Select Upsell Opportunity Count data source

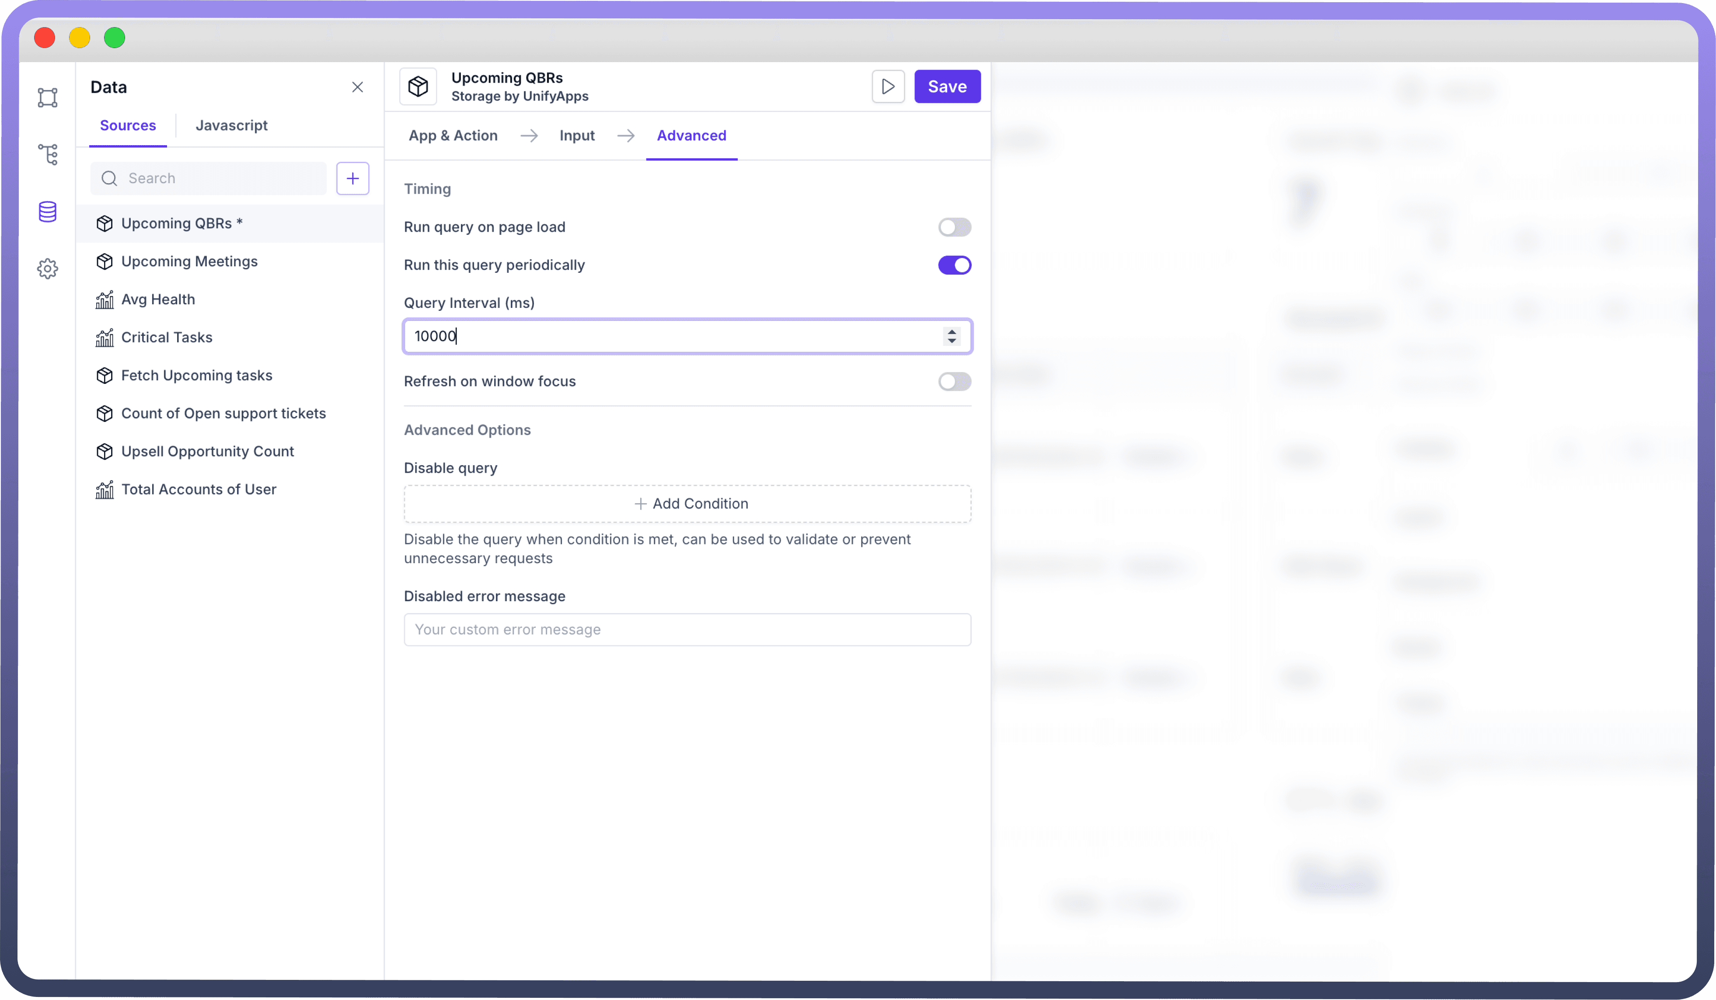coord(207,451)
